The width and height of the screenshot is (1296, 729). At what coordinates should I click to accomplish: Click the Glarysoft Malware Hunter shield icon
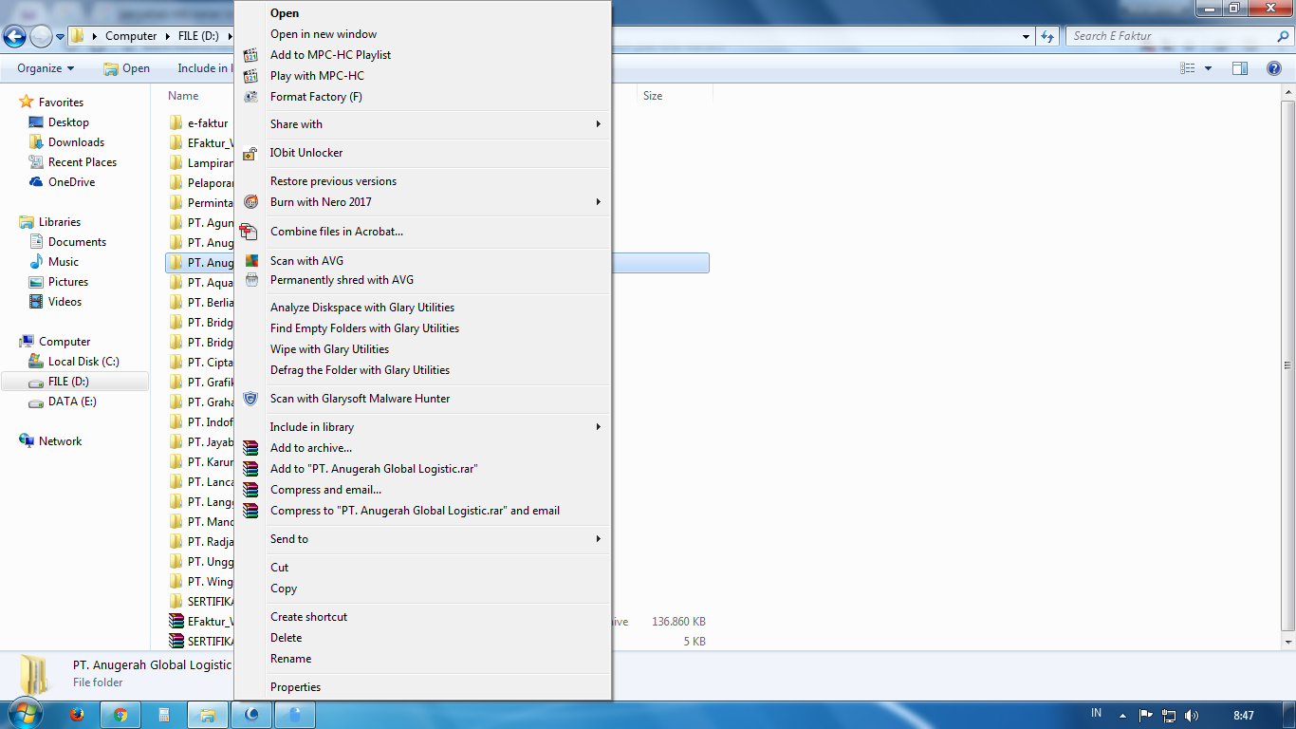pos(250,399)
